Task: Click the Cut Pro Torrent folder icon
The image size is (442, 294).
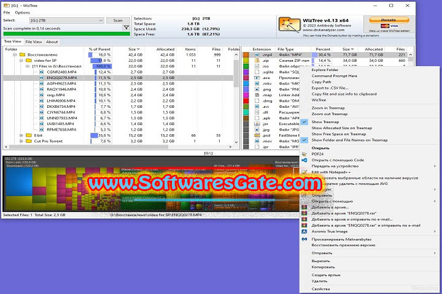Action: pyautogui.click(x=29, y=141)
